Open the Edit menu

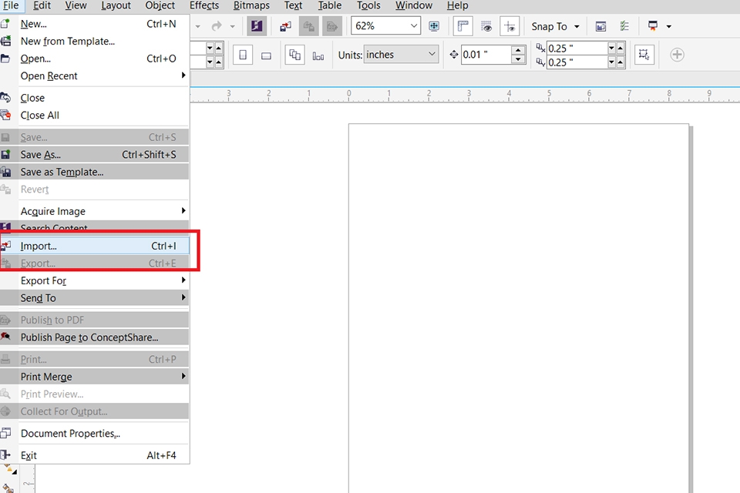click(x=42, y=5)
